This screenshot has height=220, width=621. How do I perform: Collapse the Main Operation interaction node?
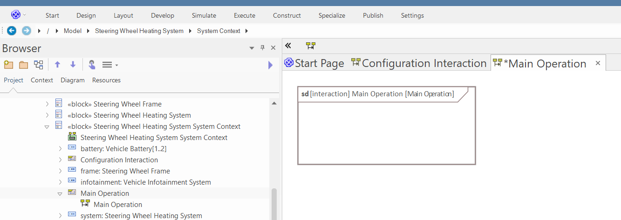point(60,193)
